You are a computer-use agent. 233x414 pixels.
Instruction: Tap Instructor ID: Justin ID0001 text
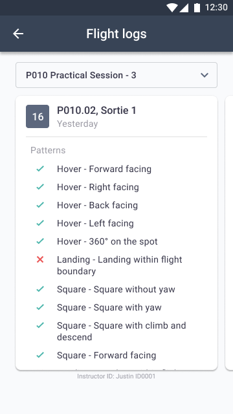pyautogui.click(x=116, y=376)
